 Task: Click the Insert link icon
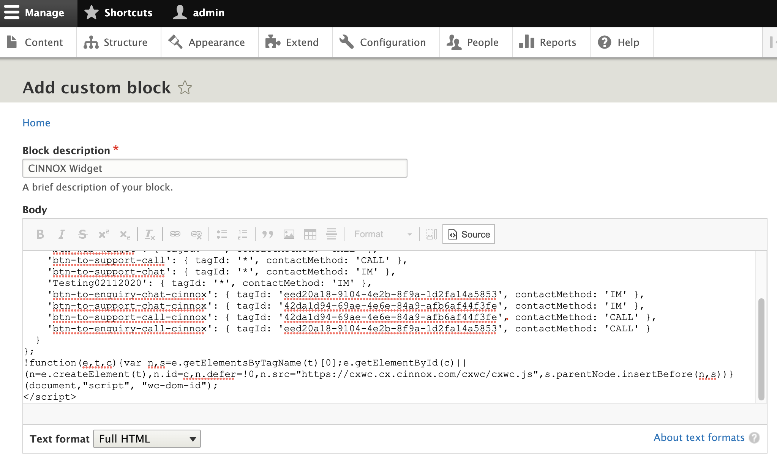pyautogui.click(x=175, y=234)
